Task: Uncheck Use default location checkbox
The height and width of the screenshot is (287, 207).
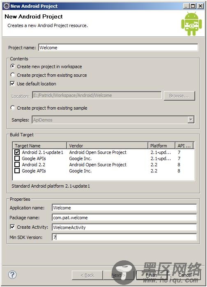Action: (x=12, y=84)
